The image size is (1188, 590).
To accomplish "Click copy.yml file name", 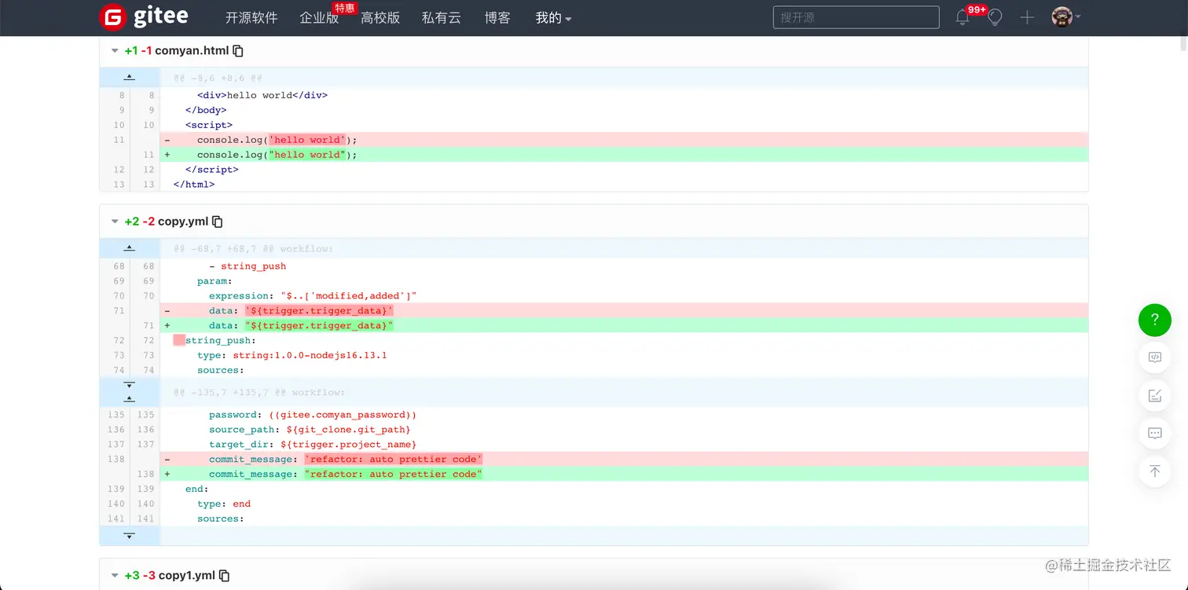I will [183, 222].
